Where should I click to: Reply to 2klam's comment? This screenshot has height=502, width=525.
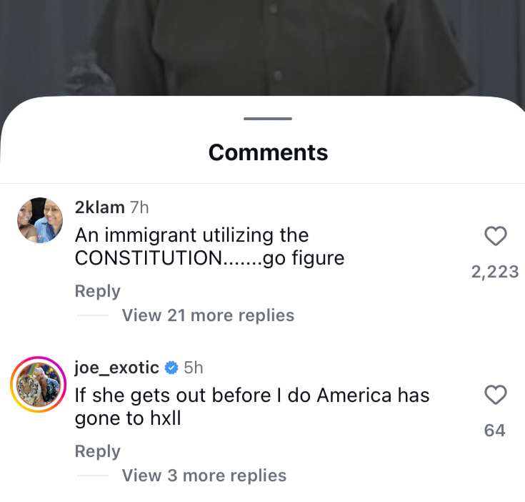(x=97, y=291)
